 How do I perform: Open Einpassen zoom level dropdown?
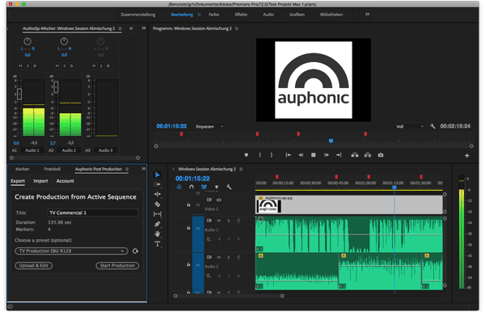coord(209,126)
